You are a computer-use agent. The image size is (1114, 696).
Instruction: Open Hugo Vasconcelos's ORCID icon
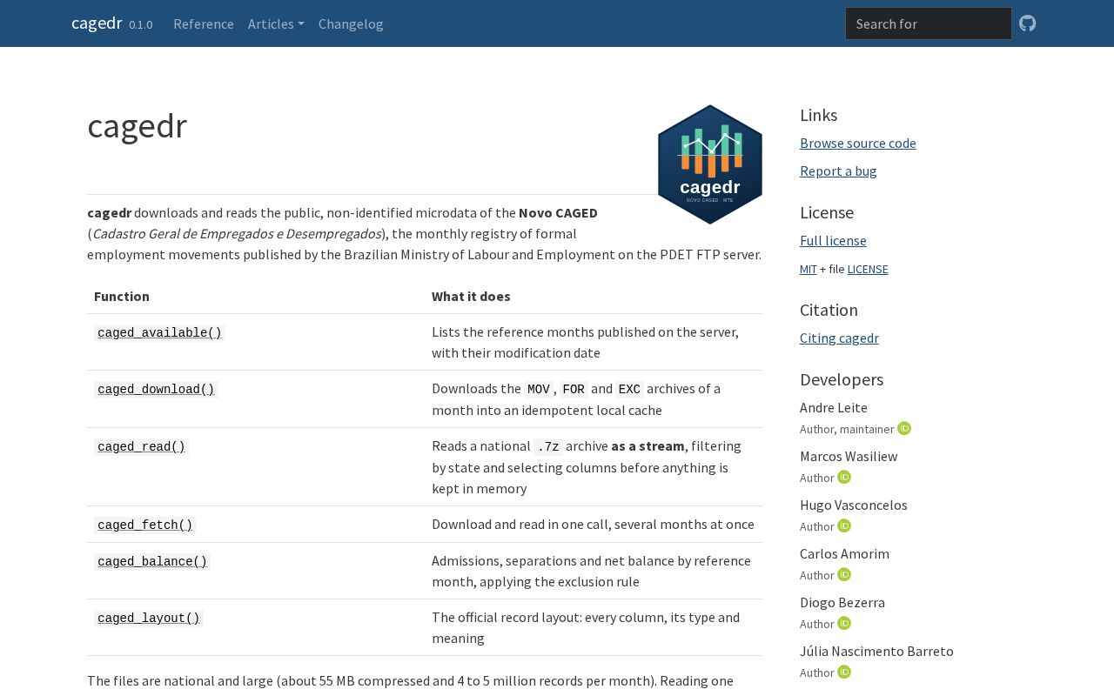[x=844, y=525]
